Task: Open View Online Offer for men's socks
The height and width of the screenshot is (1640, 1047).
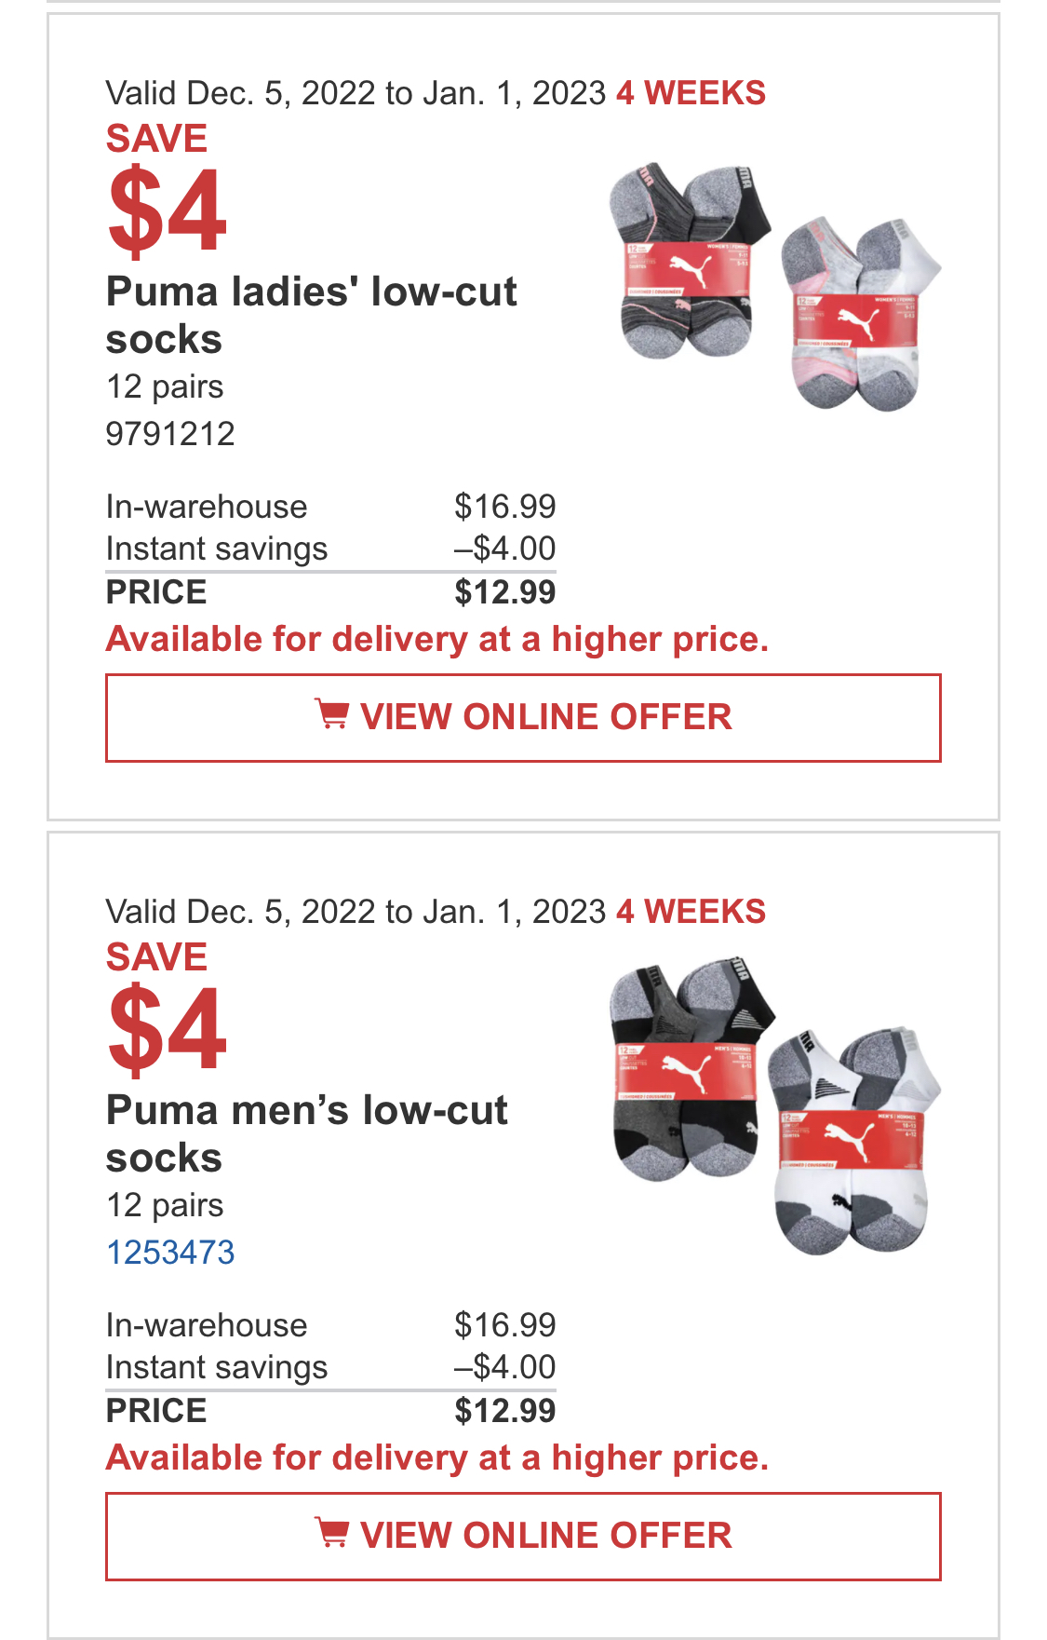Action: pos(523,1537)
